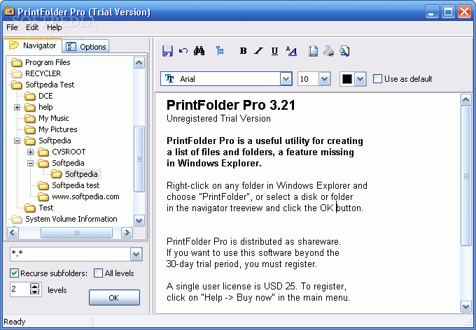The width and height of the screenshot is (476, 330).
Task: Click the text pane scroll down arrow
Action: [x=466, y=307]
